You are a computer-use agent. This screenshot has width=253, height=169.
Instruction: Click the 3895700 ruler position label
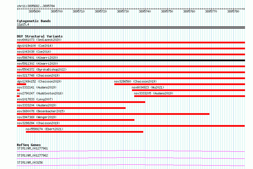(57, 11)
